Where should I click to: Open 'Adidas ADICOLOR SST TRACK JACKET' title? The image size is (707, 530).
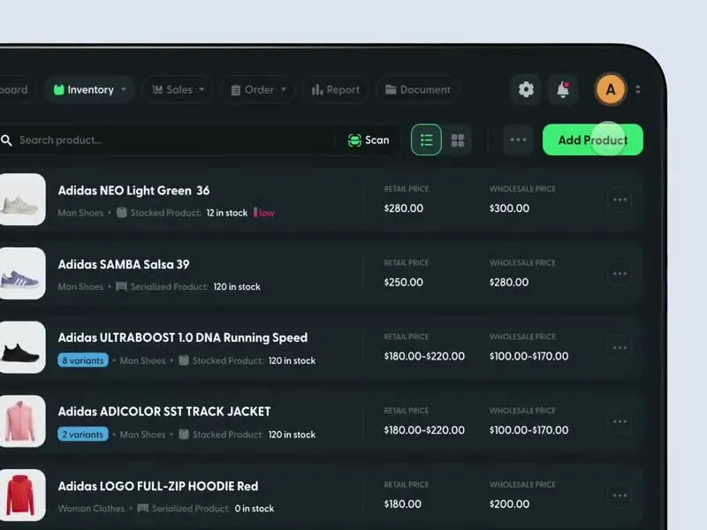[164, 412]
